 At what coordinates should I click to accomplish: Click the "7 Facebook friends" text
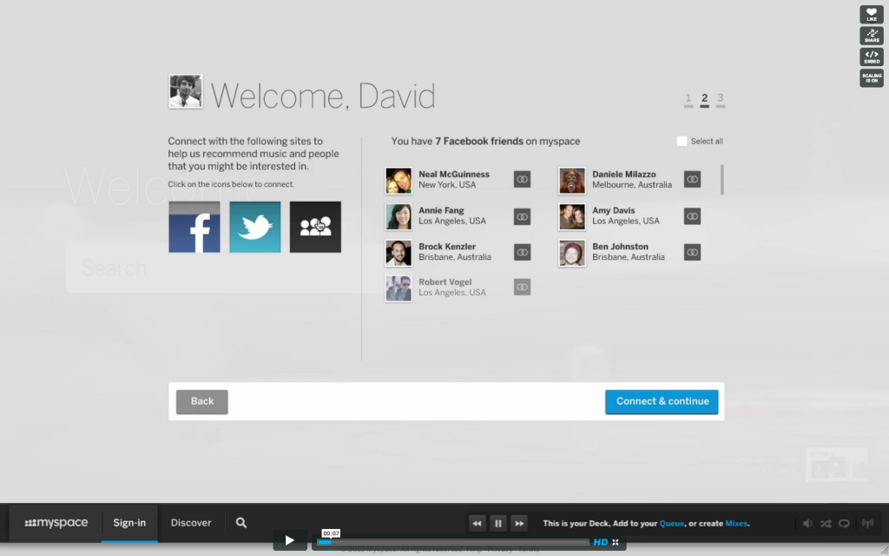[x=479, y=142]
